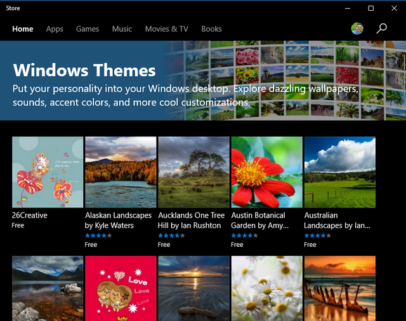Switch to the Apps tab
This screenshot has width=406, height=321.
[x=55, y=29]
